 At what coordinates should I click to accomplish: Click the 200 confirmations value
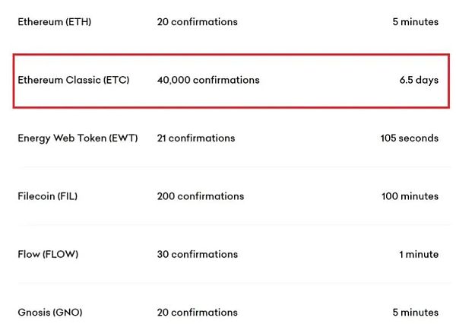(x=200, y=196)
